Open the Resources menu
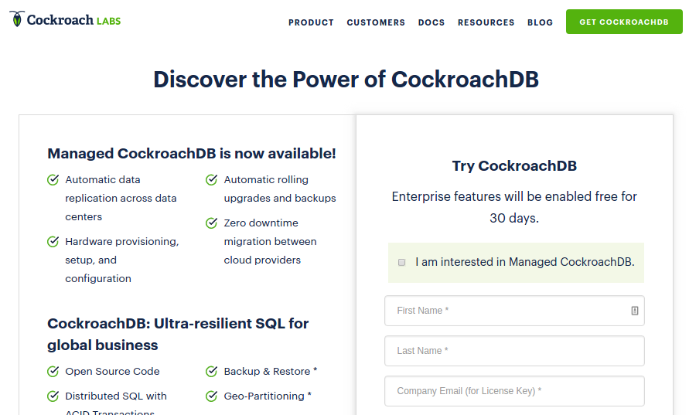The width and height of the screenshot is (689, 415). pos(486,22)
